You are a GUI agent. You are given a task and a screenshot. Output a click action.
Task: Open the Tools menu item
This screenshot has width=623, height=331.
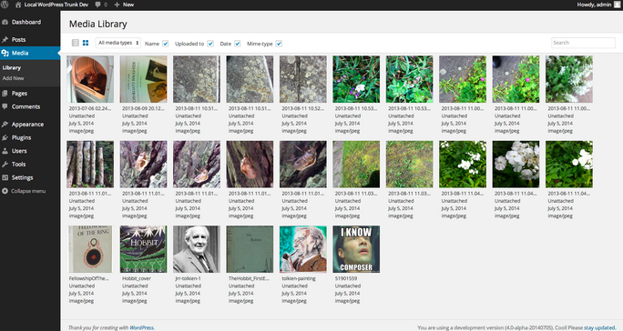click(30, 165)
